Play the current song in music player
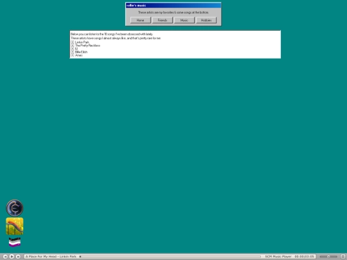 pyautogui.click(x=12, y=256)
